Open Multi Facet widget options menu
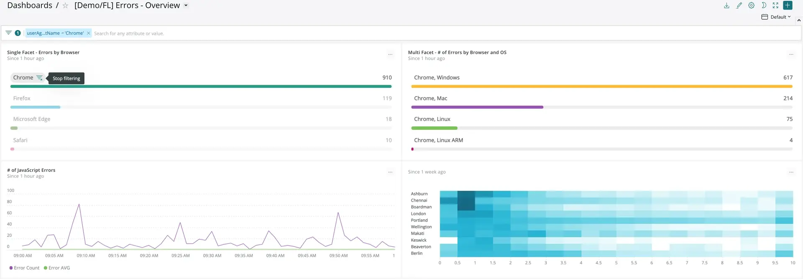This screenshot has height=279, width=803. point(791,54)
